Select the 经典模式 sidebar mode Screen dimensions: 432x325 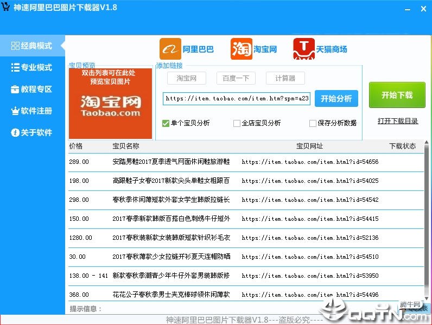point(32,46)
